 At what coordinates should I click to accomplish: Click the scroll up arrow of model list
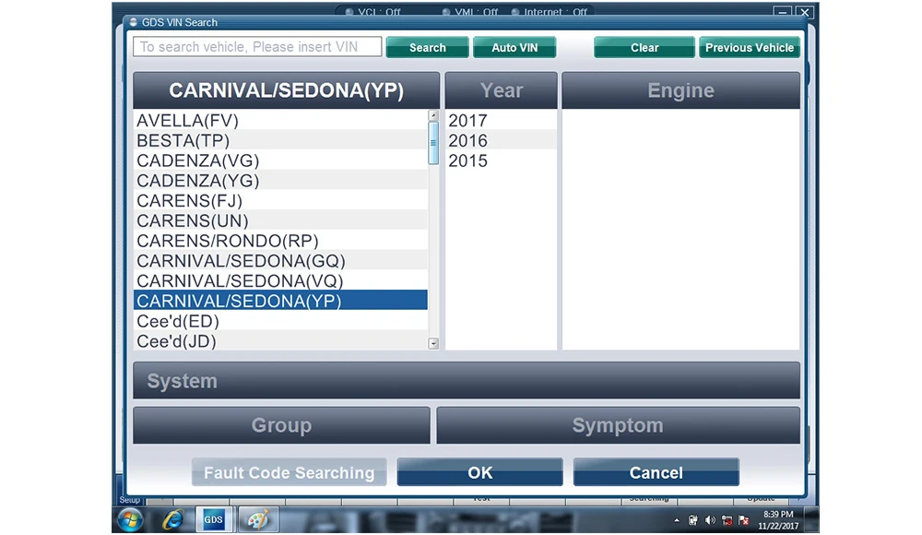point(433,115)
